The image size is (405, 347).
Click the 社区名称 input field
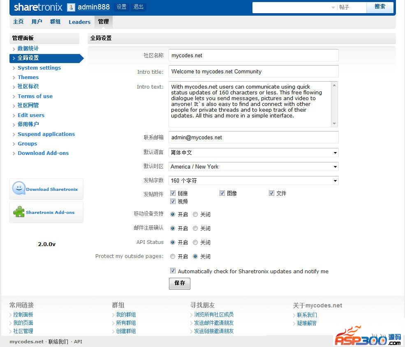pyautogui.click(x=253, y=55)
